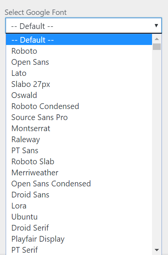Image resolution: width=168 pixels, height=255 pixels.
Task: Click the scrollbar up arrow
Action: point(157,39)
